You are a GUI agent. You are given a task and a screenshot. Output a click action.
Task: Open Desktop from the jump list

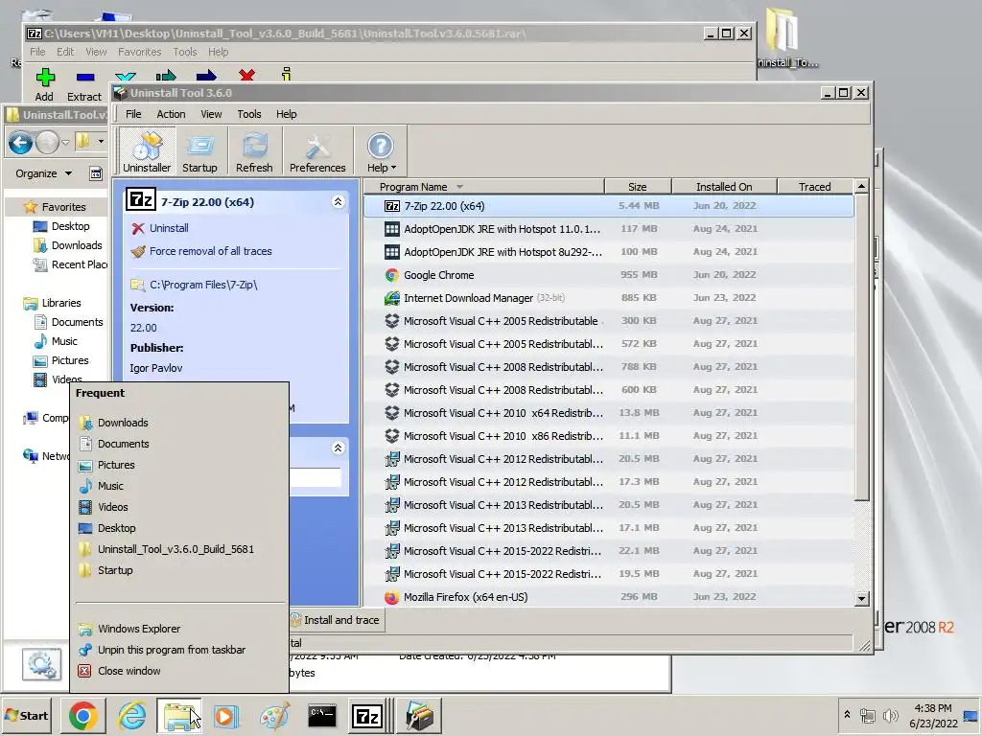[179, 528]
